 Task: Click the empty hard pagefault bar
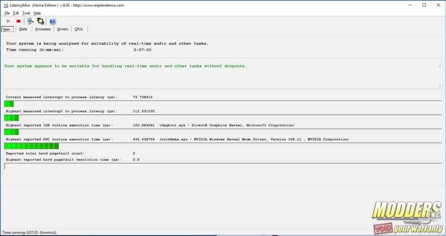point(223,167)
